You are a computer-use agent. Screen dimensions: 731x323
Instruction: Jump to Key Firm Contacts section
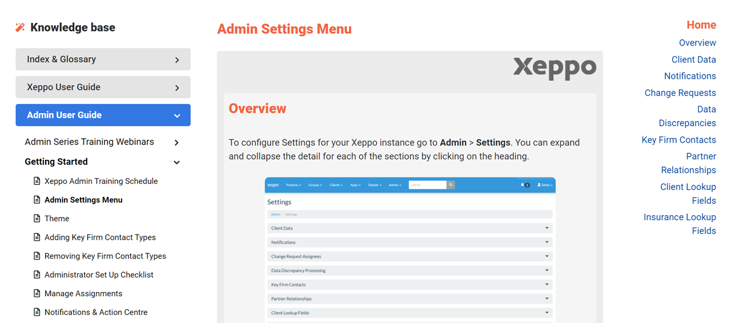tap(678, 140)
